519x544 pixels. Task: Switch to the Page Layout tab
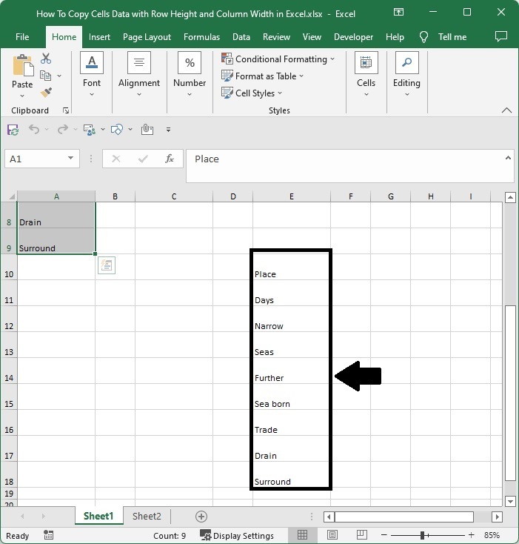click(x=147, y=37)
